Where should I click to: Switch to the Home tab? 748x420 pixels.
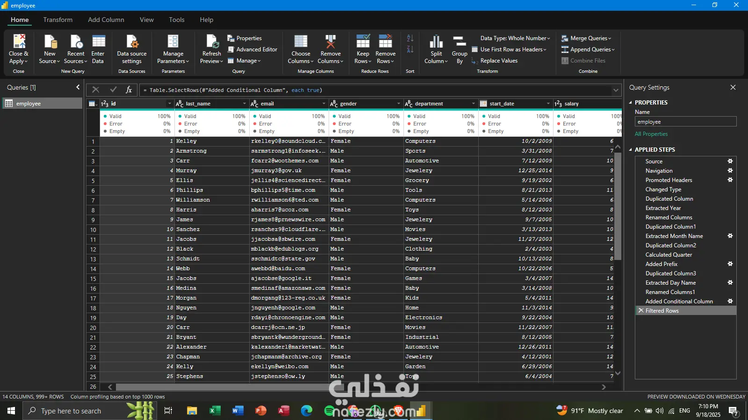point(20,20)
